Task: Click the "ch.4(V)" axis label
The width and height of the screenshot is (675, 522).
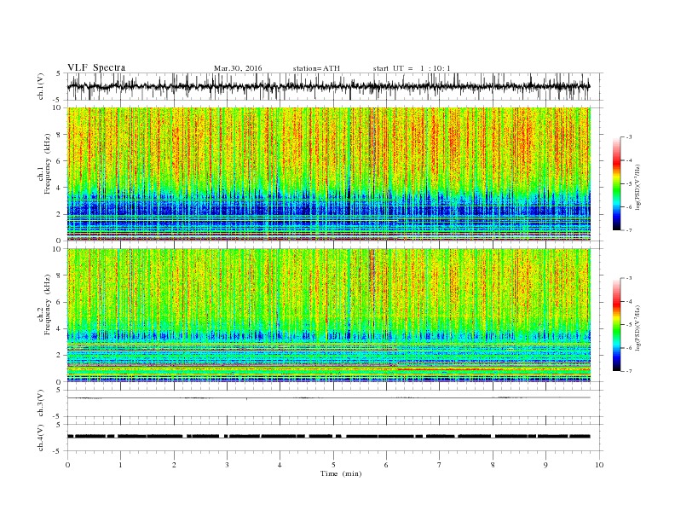Action: click(41, 438)
